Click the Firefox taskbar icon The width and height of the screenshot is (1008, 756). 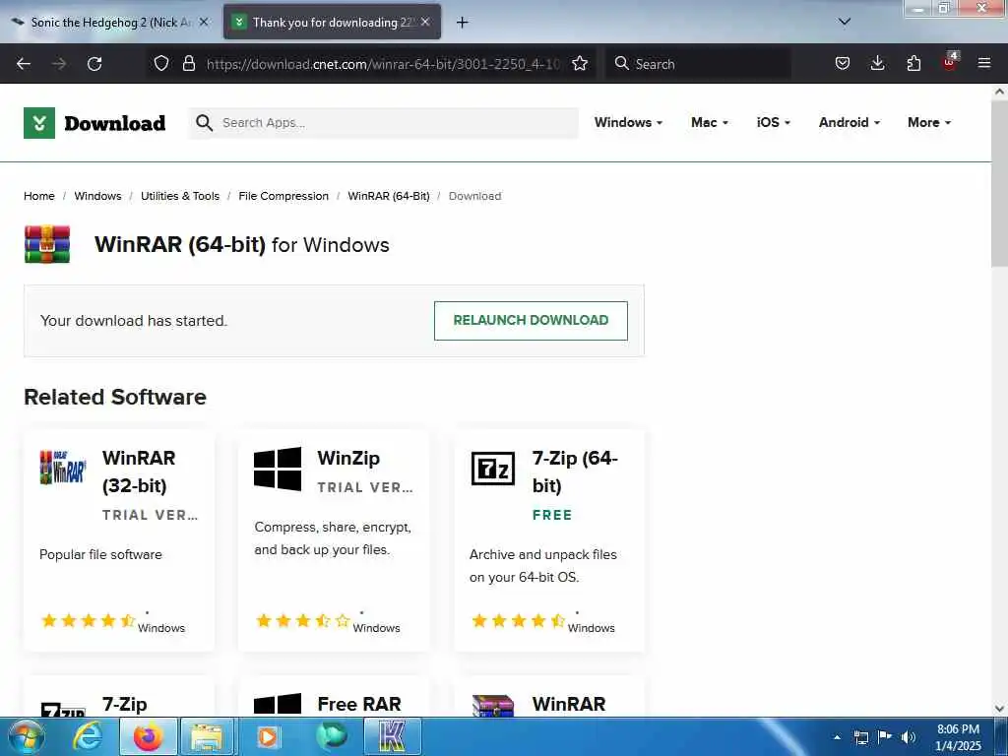pyautogui.click(x=149, y=736)
